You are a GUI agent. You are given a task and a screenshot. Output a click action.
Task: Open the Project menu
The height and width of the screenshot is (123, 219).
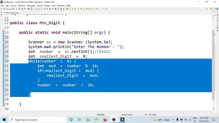(47, 6)
